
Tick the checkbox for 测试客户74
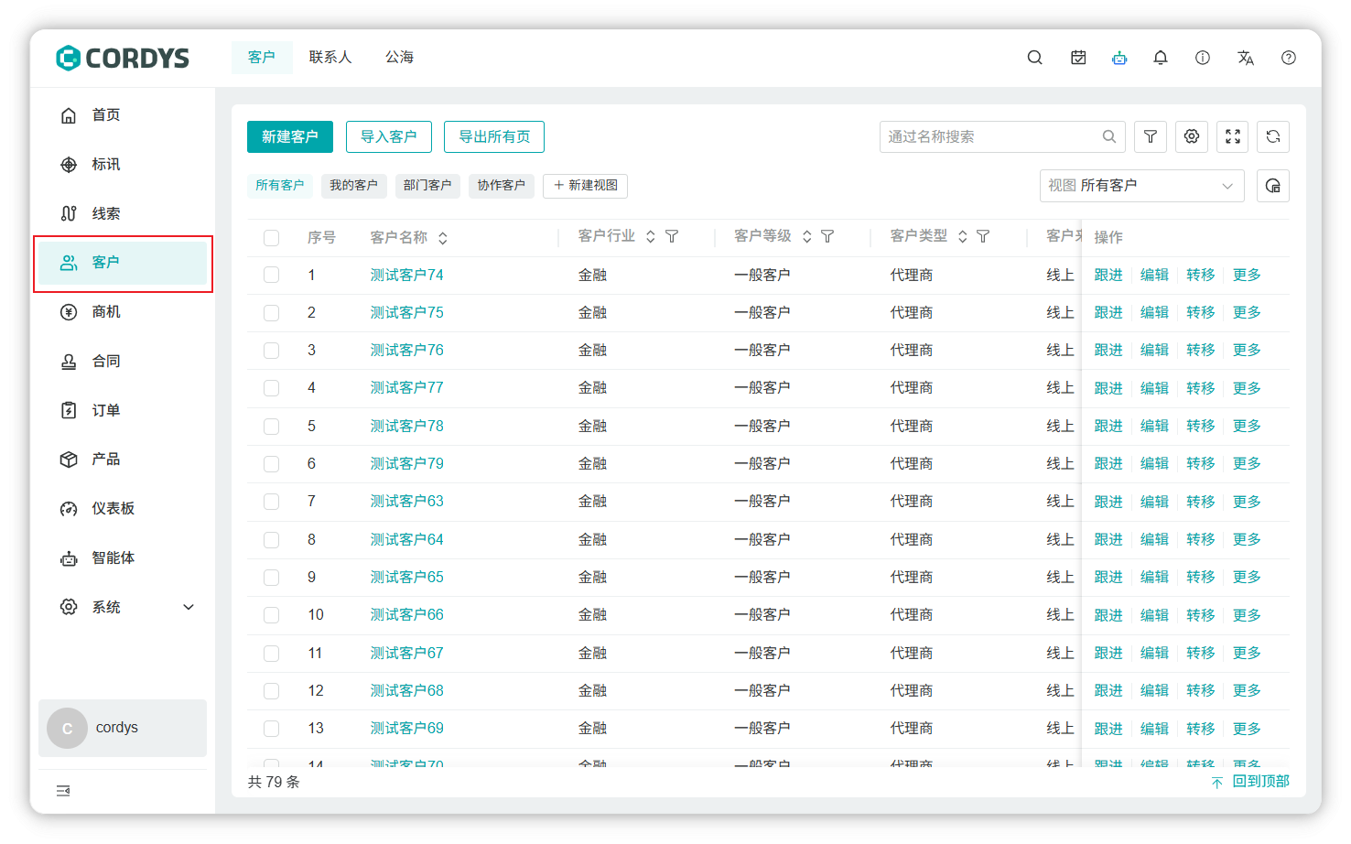click(272, 275)
